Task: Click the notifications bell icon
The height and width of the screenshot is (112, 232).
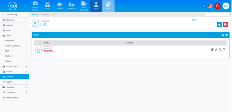Action: [204, 6]
